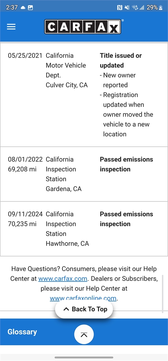Select the 05/25/2021 title issued record

pyautogui.click(x=84, y=95)
